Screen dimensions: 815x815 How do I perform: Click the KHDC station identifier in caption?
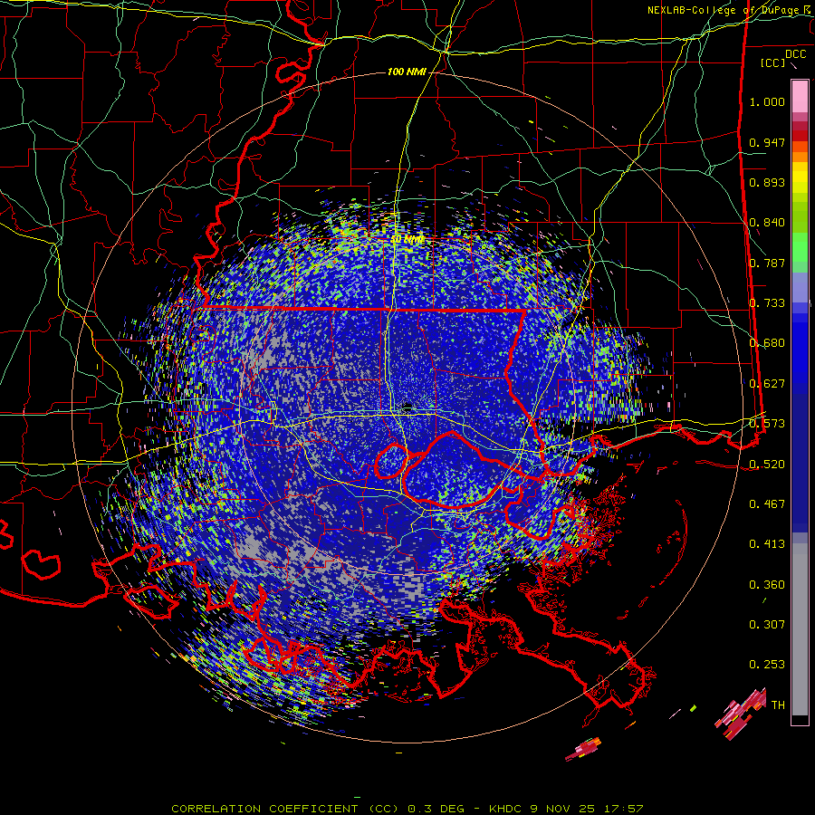coord(507,809)
